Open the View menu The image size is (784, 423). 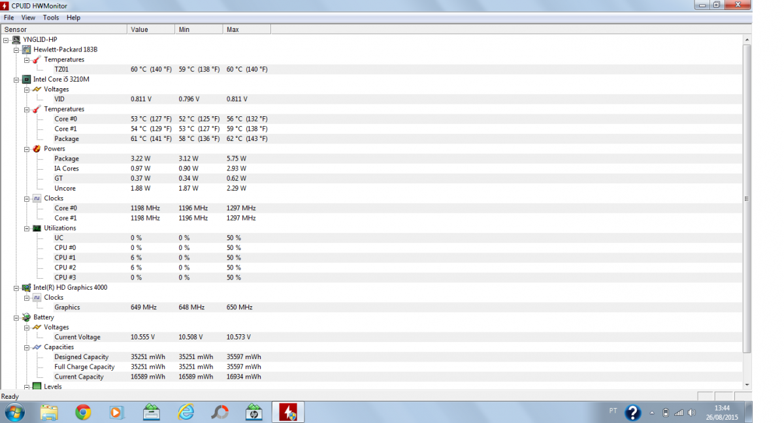pos(28,18)
